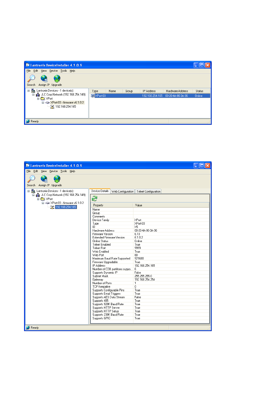264x408 pixels.
Task: Click IP 192.168.254.165 in upper list row
Action: click(152, 96)
